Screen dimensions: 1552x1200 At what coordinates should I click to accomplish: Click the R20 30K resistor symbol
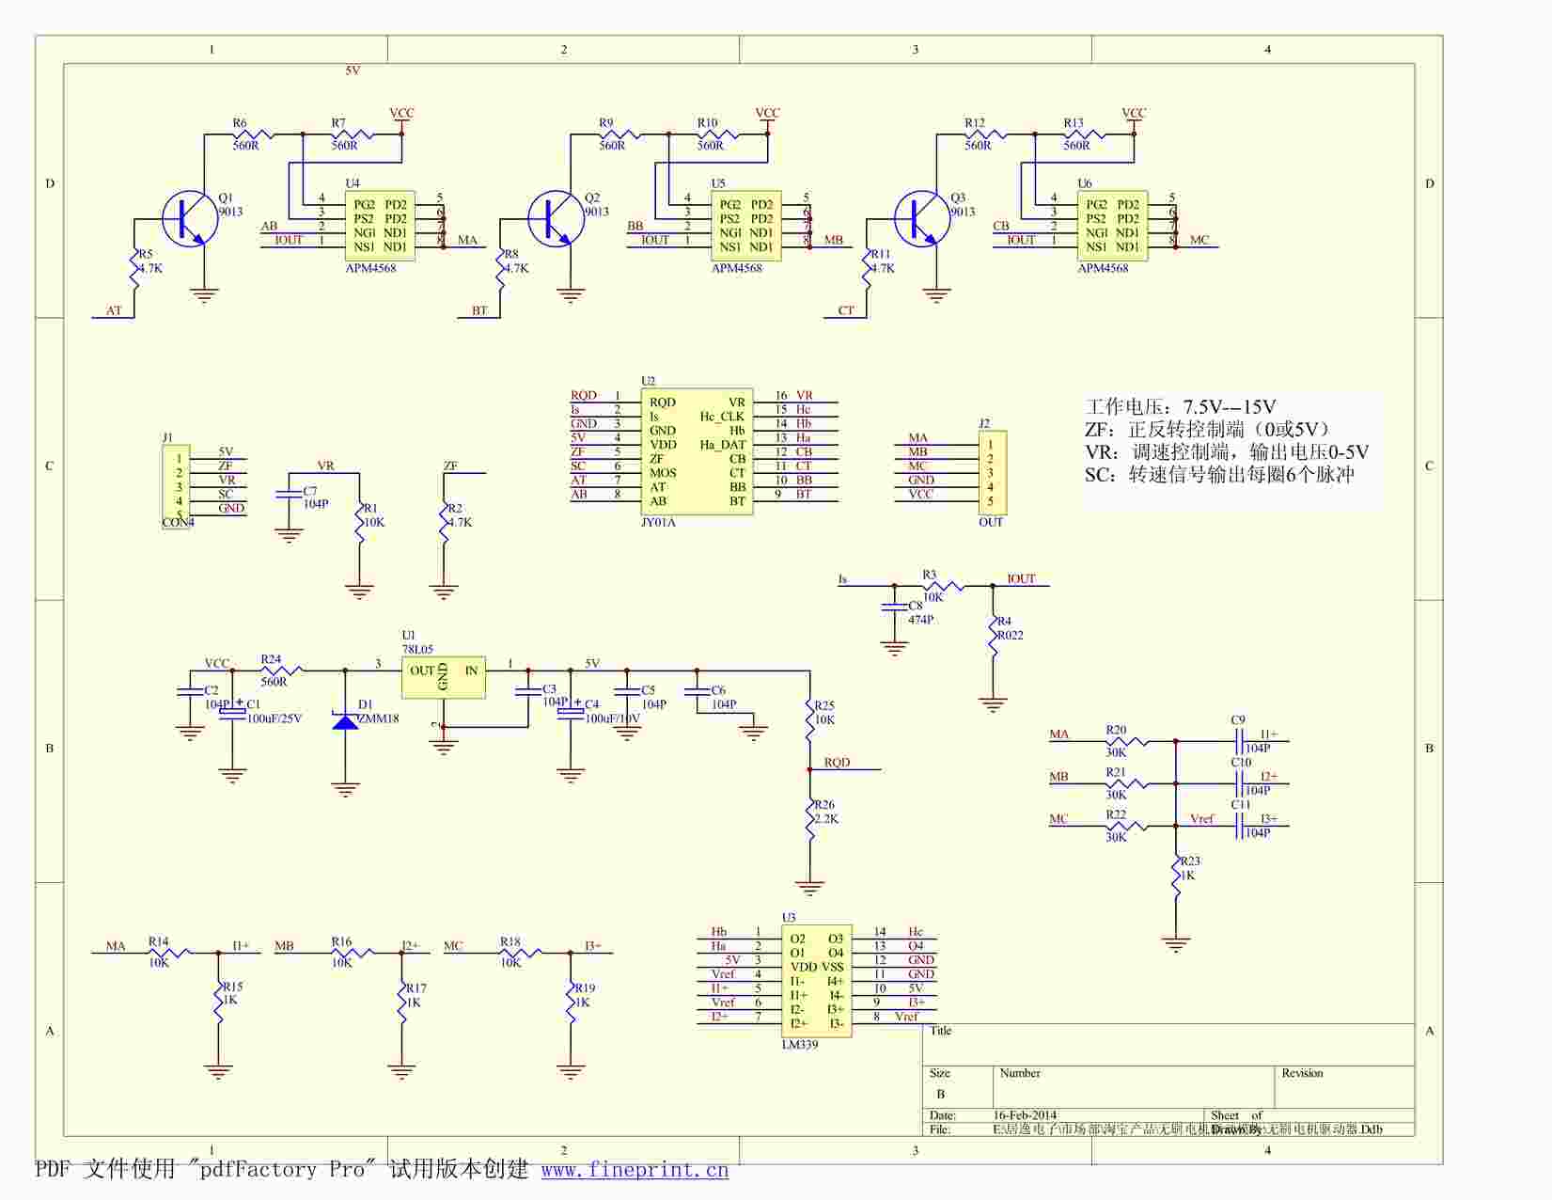tap(1127, 741)
